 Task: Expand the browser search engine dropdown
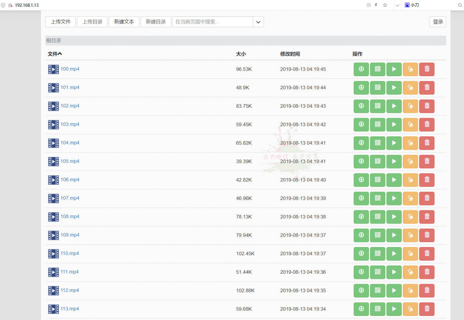(x=397, y=5)
